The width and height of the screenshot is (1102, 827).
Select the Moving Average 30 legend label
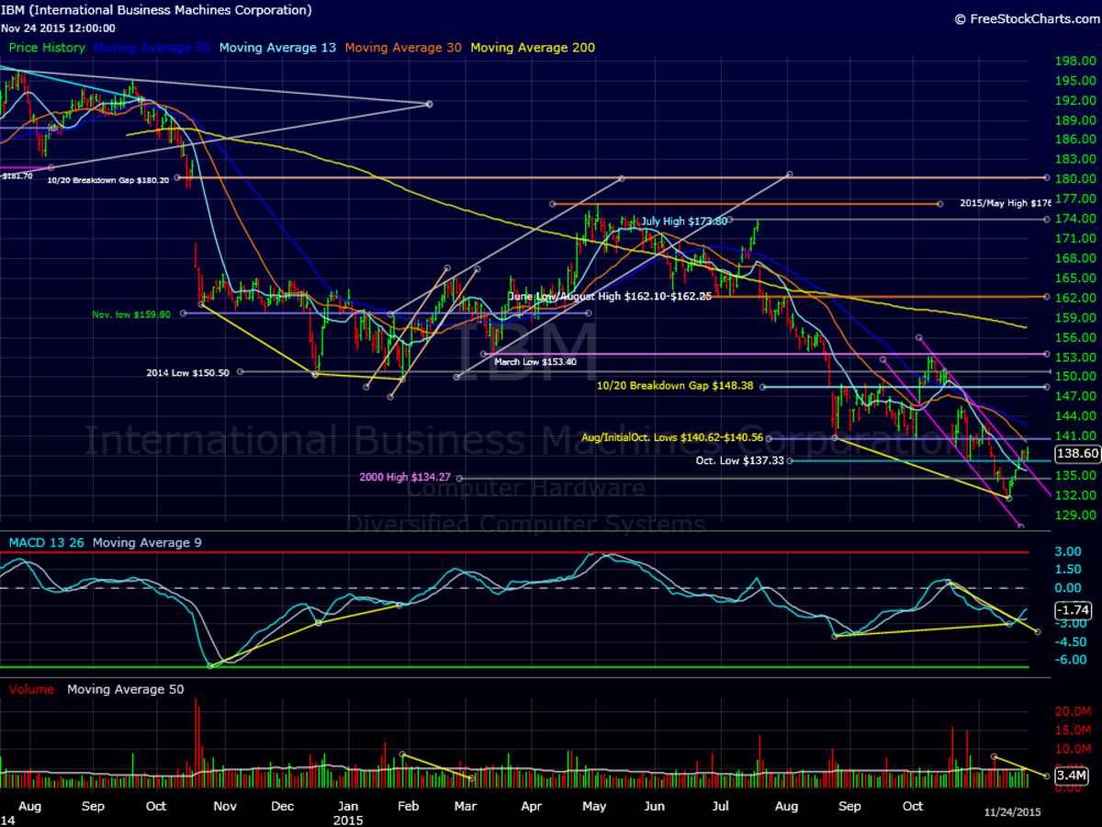(x=403, y=48)
